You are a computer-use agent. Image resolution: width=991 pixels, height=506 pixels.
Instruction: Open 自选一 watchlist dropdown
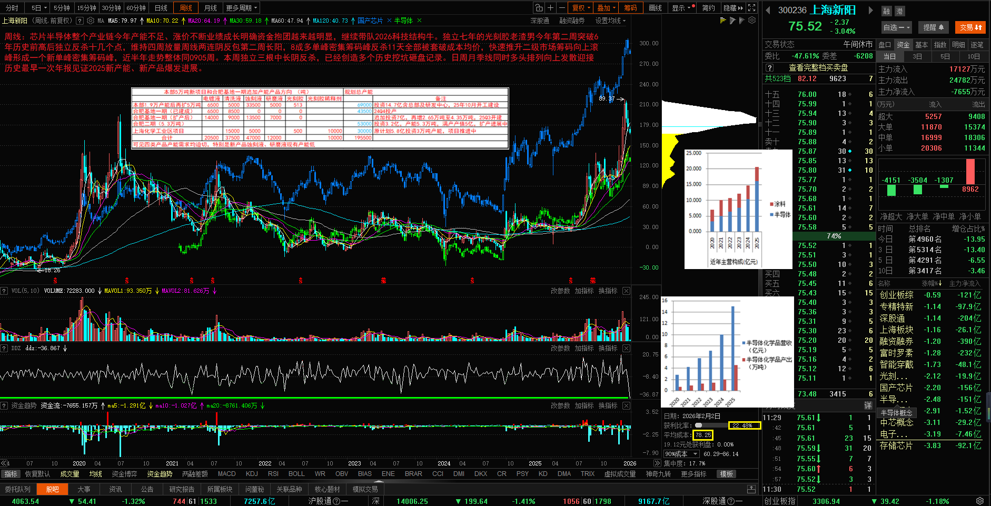[896, 27]
